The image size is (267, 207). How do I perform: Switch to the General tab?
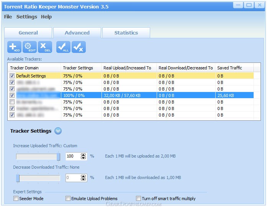point(28,33)
